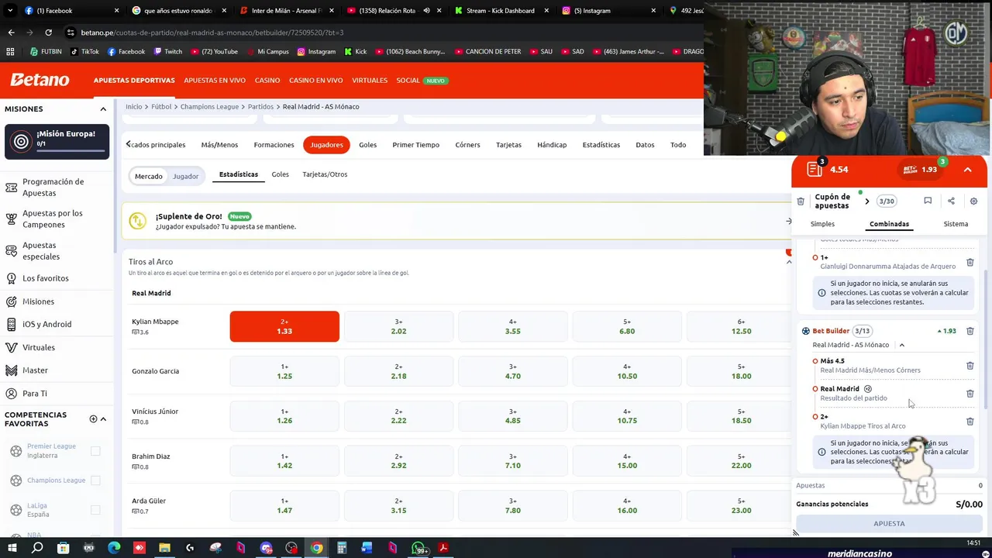Reload the page in Chrome
Image resolution: width=992 pixels, height=558 pixels.
pos(48,33)
